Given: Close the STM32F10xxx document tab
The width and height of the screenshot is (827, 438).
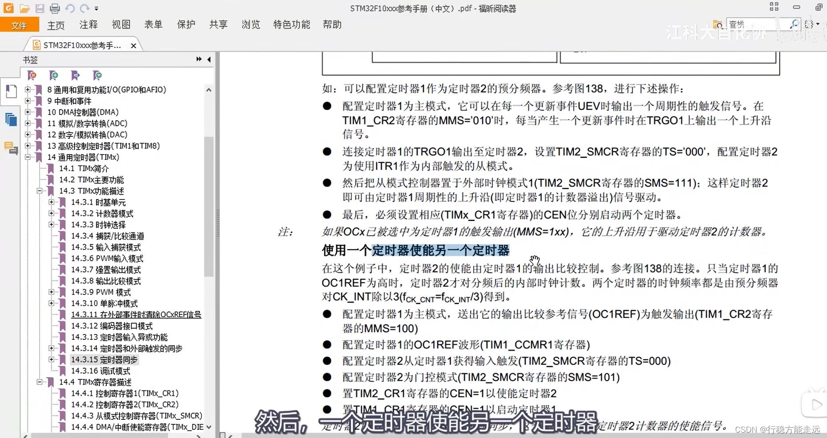Looking at the screenshot, I should click(x=133, y=46).
